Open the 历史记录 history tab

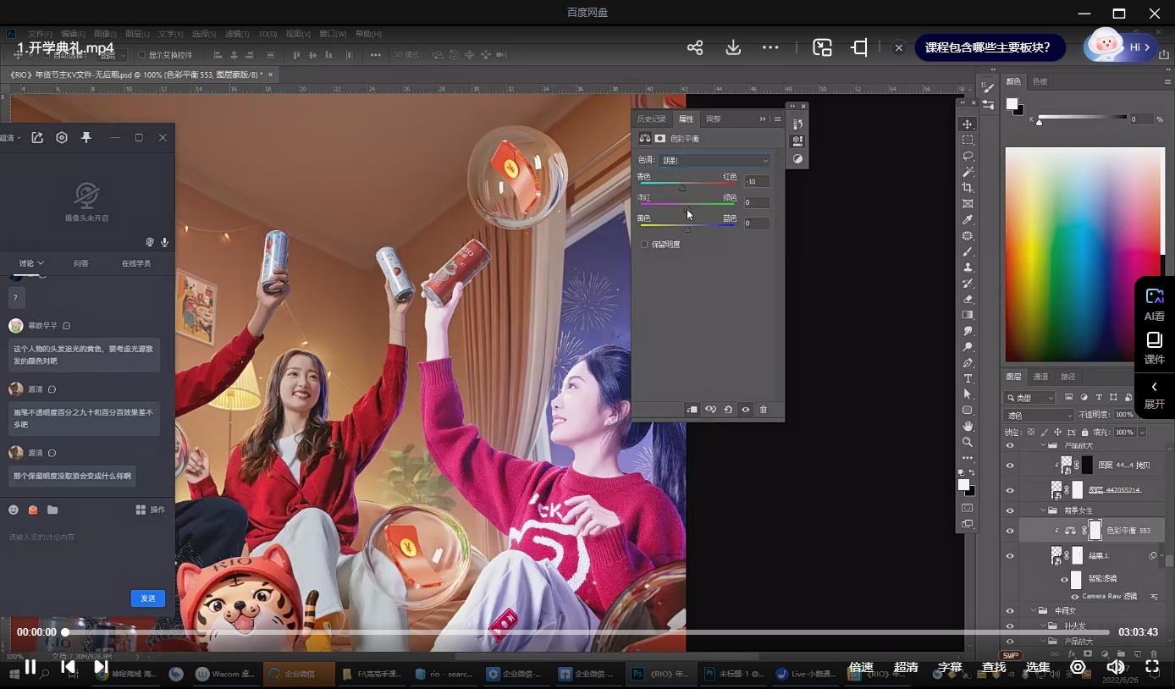coord(651,119)
